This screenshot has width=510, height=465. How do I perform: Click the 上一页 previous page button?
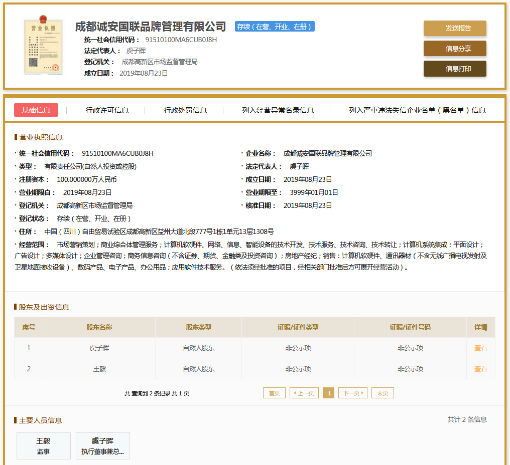coord(304,393)
